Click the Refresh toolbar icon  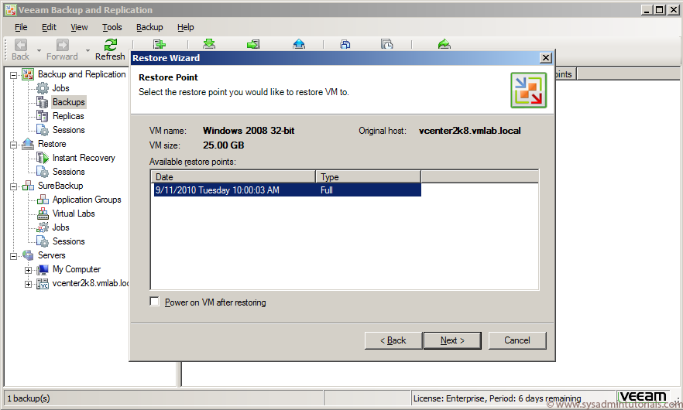(x=110, y=45)
